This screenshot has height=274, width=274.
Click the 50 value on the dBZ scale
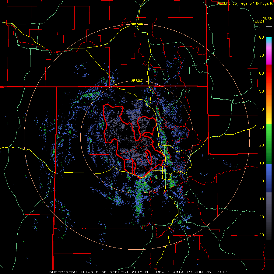point(262,91)
